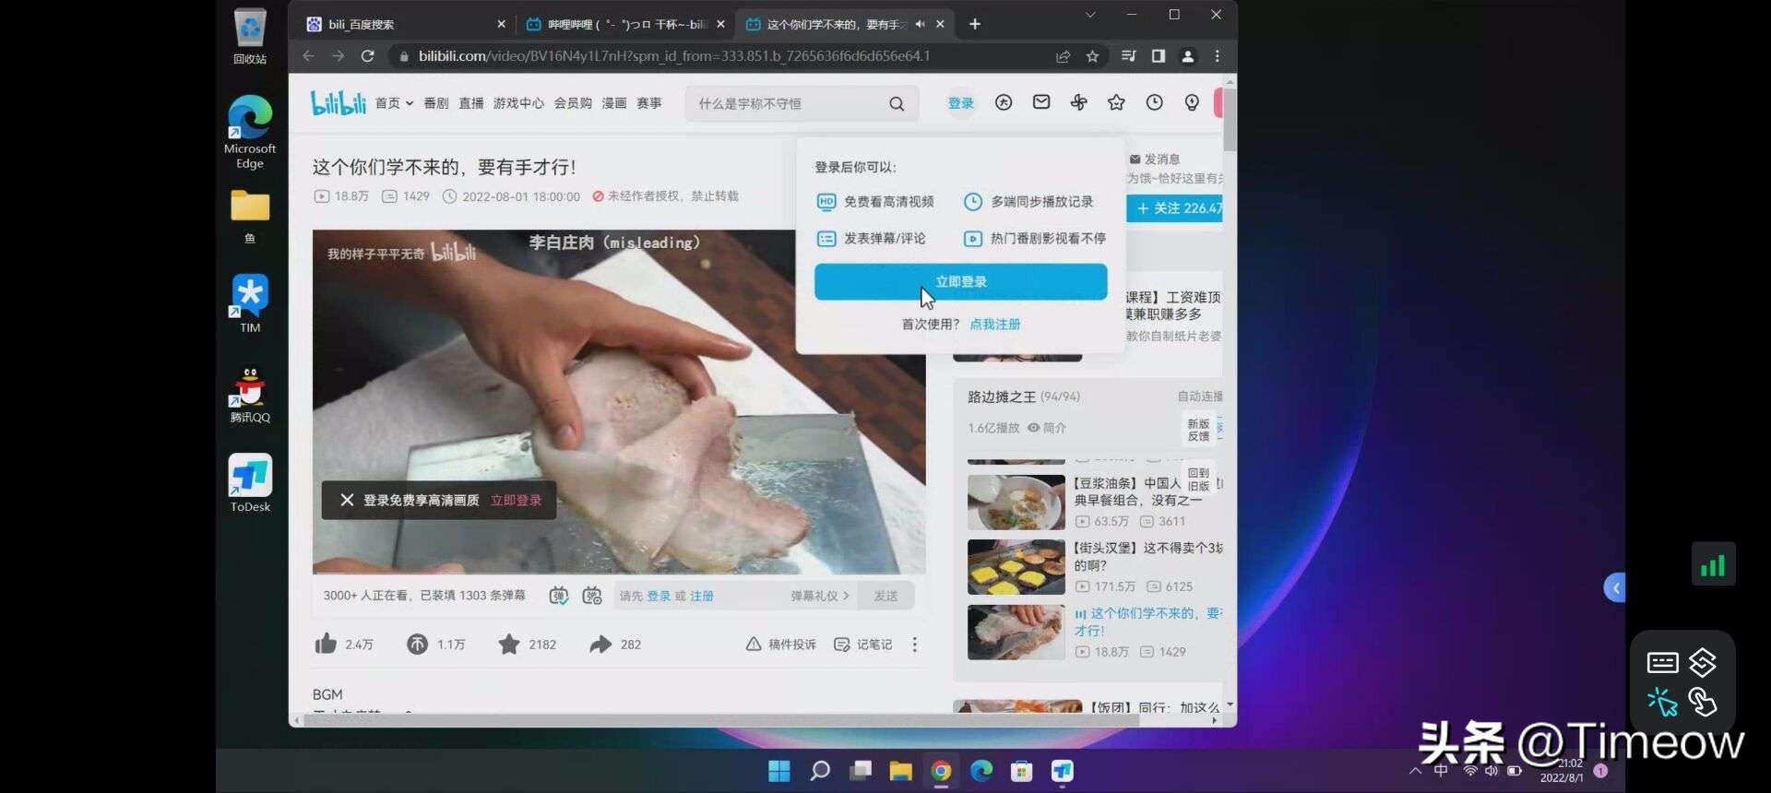Viewport: 1771px width, 793px height.
Task: Click the 回到旧版 button
Action: [x=1198, y=479]
